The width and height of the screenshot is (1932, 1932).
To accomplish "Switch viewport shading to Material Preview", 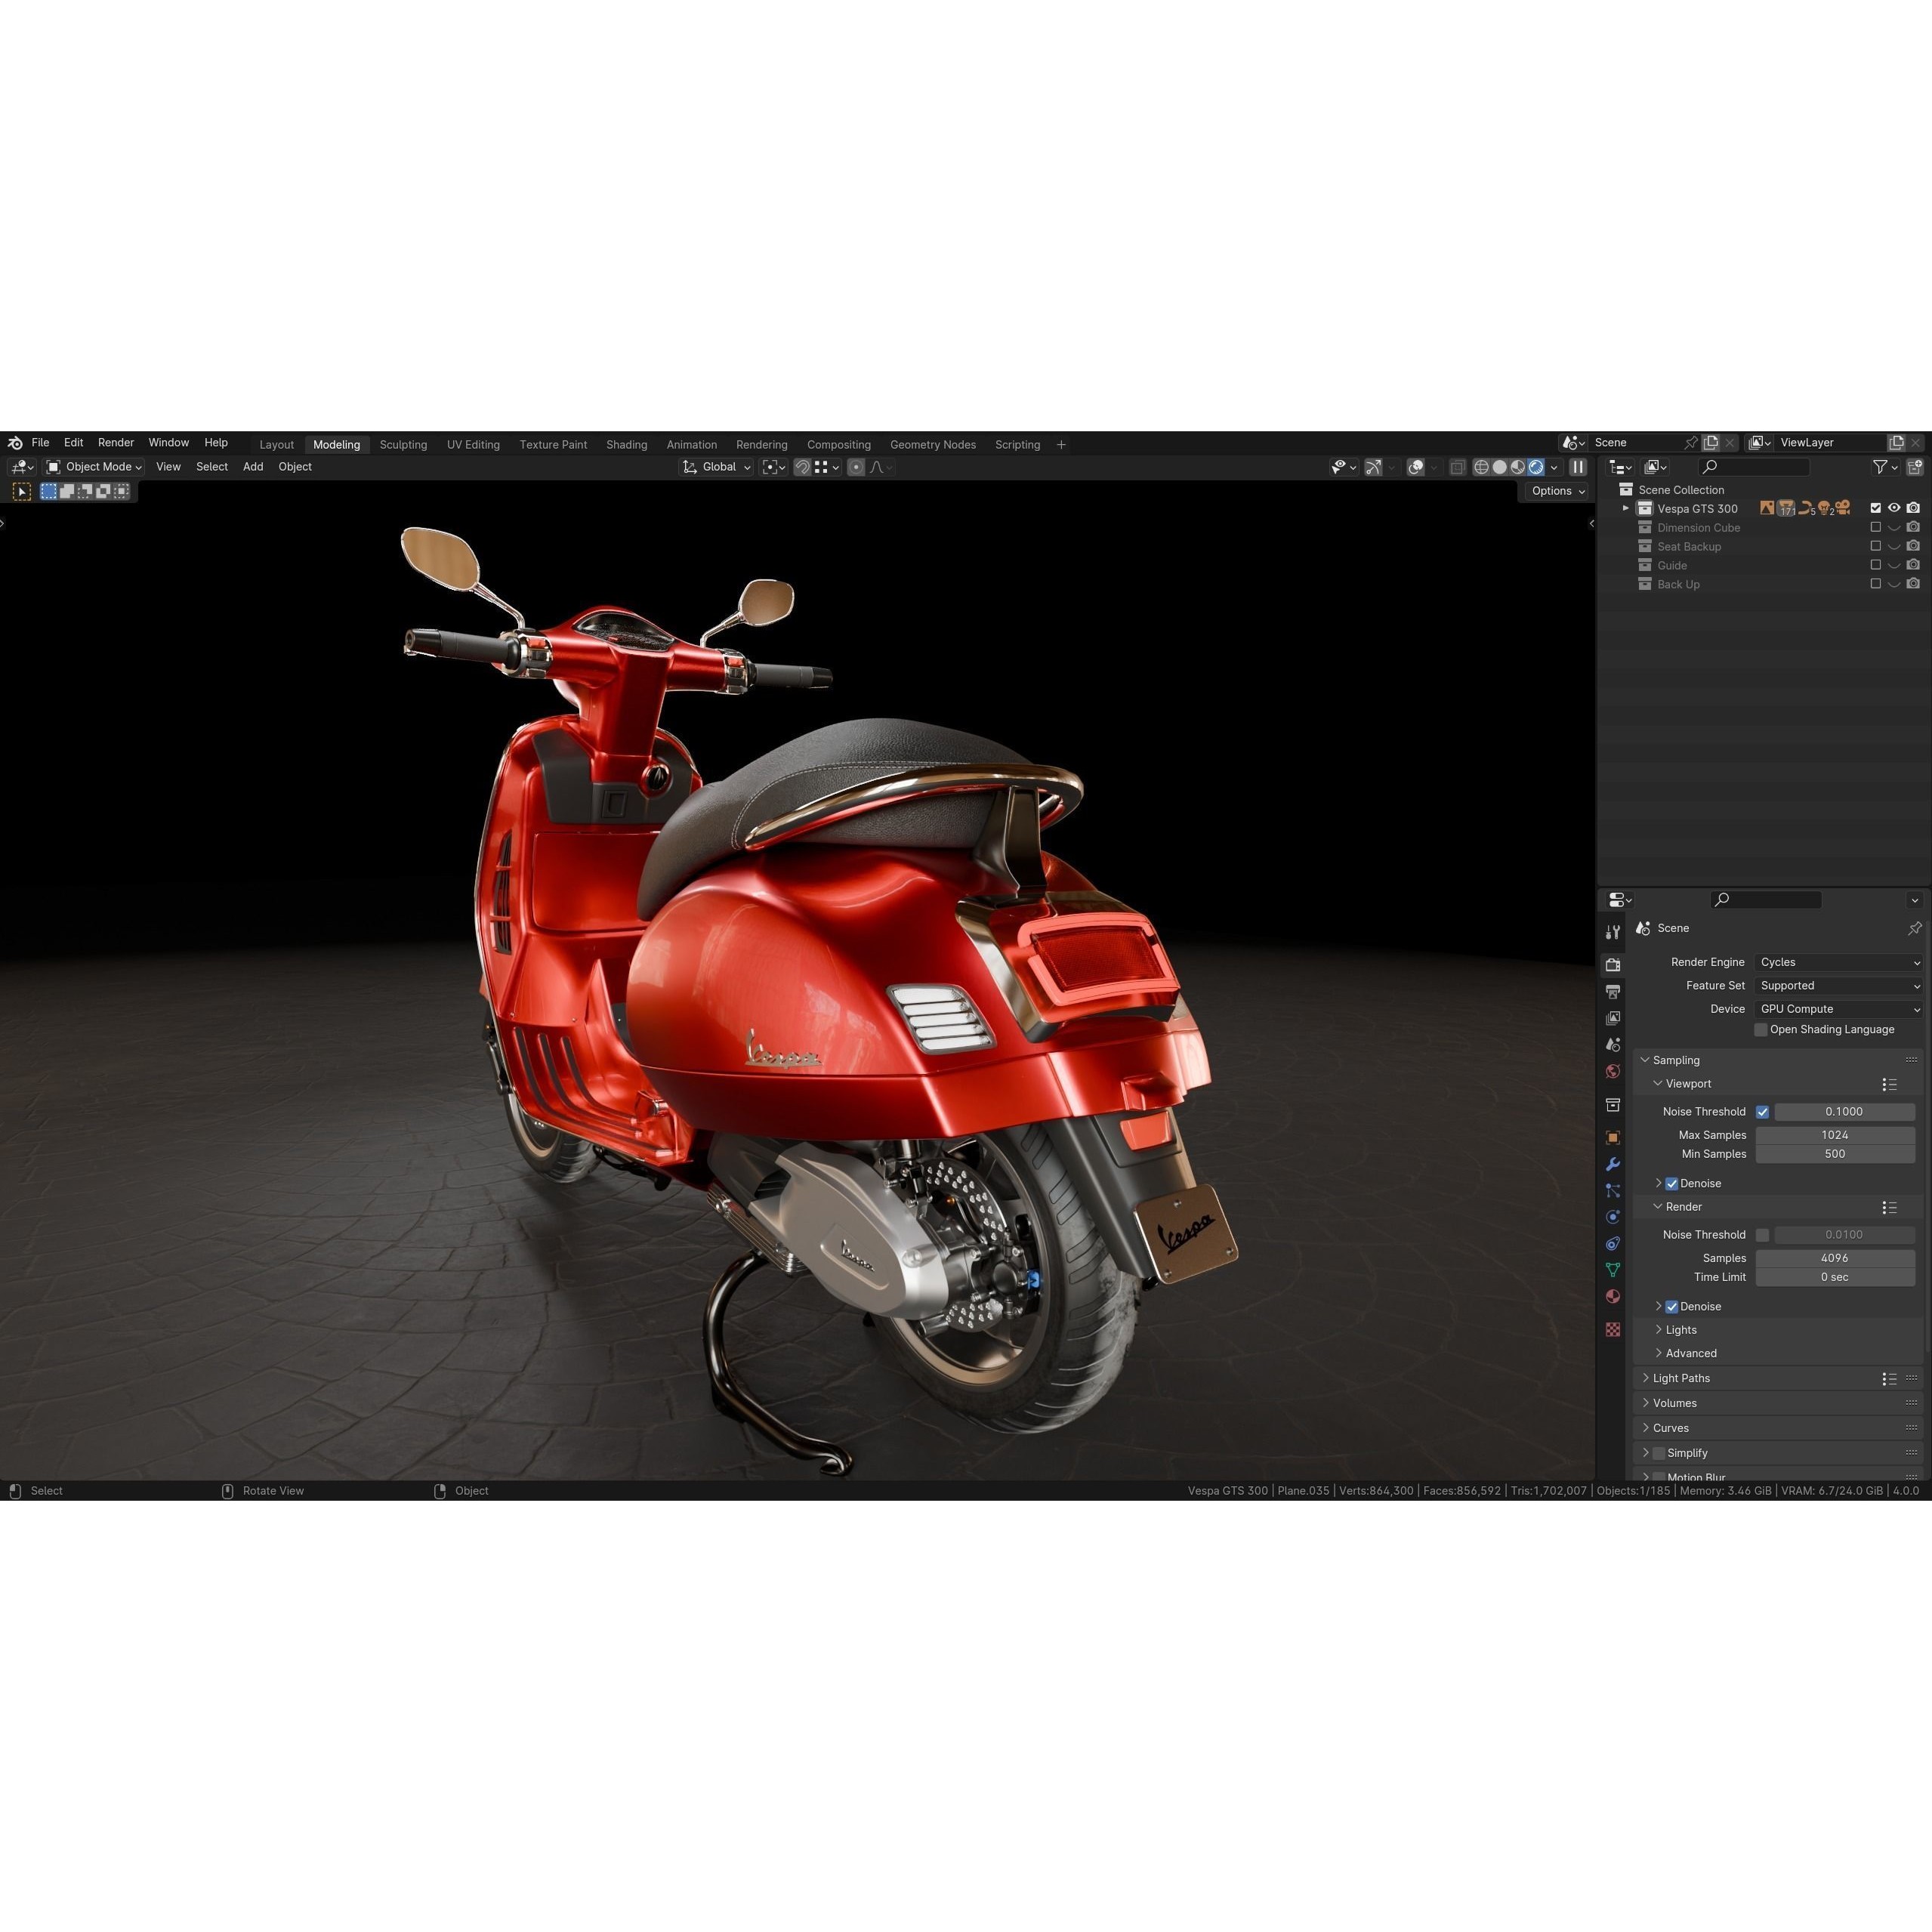I will (1517, 467).
